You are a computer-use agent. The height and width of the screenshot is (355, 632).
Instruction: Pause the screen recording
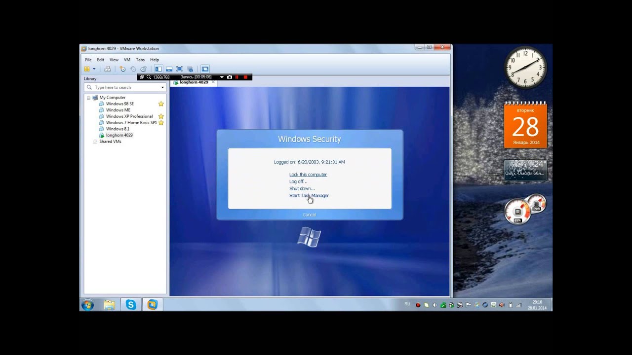pos(237,77)
